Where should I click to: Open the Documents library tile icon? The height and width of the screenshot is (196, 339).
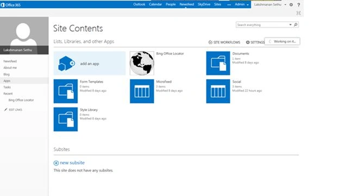(218, 63)
